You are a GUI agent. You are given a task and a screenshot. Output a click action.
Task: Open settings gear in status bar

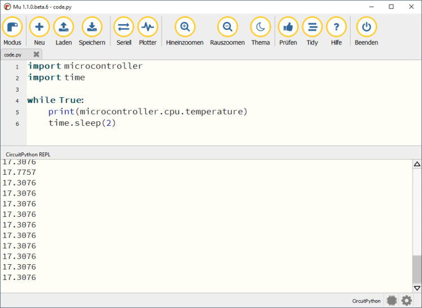(x=407, y=301)
